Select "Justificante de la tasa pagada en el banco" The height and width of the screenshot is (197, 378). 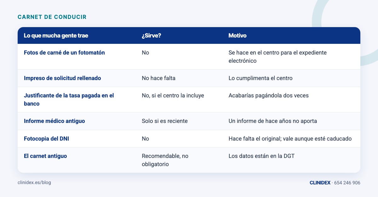[69, 100]
